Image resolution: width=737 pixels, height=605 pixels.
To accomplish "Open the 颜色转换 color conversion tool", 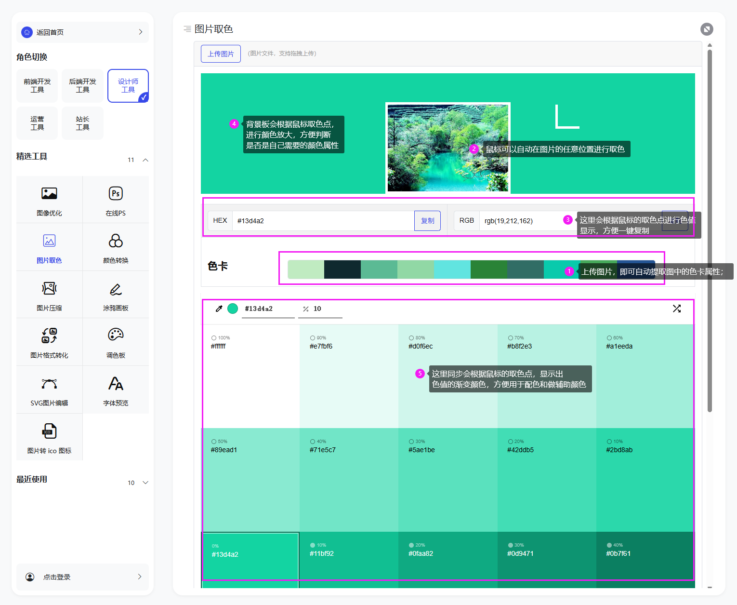I will (116, 247).
